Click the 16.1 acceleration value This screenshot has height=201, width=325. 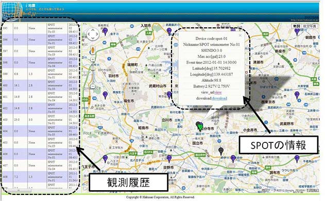[x=16, y=85]
